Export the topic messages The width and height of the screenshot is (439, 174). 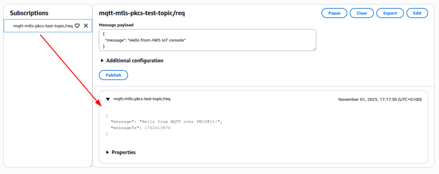click(x=390, y=13)
